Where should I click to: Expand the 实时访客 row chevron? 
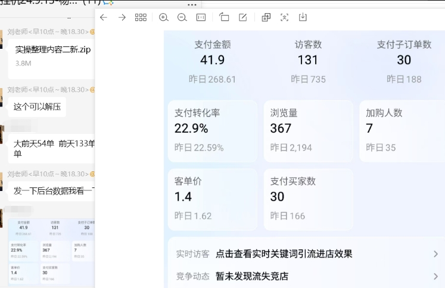click(435, 254)
